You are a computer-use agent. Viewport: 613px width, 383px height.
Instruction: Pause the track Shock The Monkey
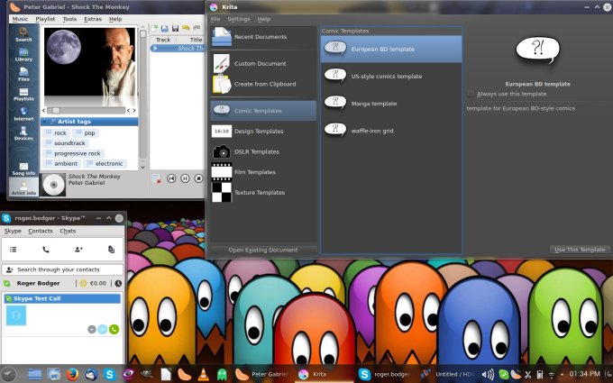tap(186, 178)
